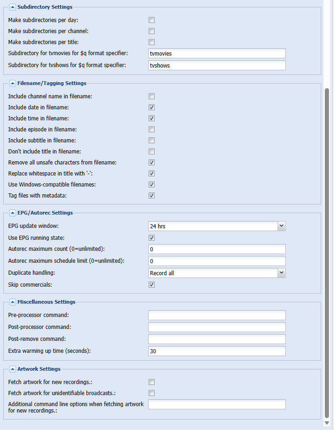
Task: Click the scrollbar down arrow
Action: (327, 423)
